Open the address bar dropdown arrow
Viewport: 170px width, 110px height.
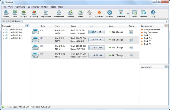(x=166, y=21)
